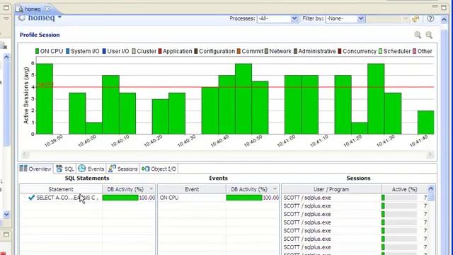Click the Scheduler legend entry
Image resolution: width=453 pixels, height=255 pixels.
(x=394, y=51)
